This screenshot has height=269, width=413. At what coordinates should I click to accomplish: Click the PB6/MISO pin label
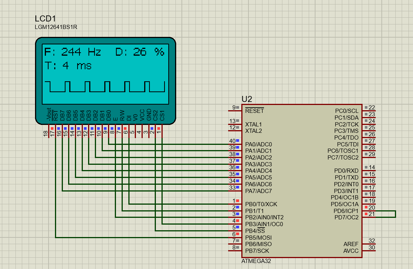point(258,244)
